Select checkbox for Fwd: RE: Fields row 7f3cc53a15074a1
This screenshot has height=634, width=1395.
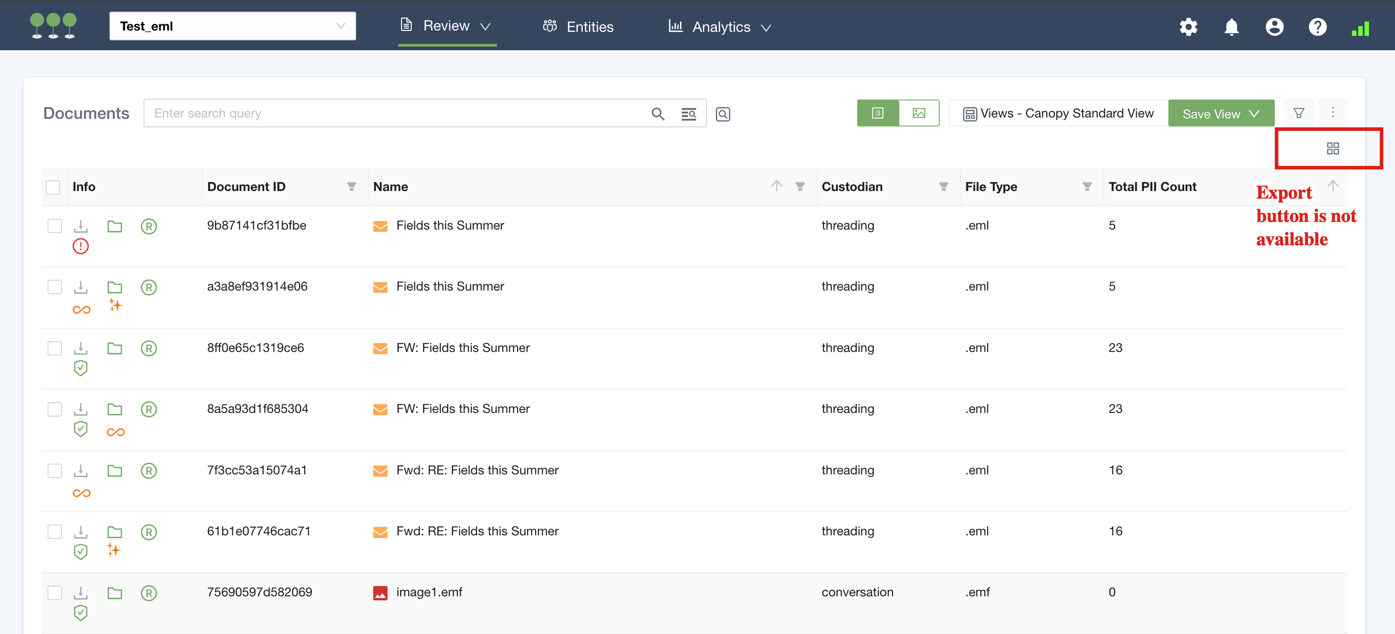pos(55,470)
